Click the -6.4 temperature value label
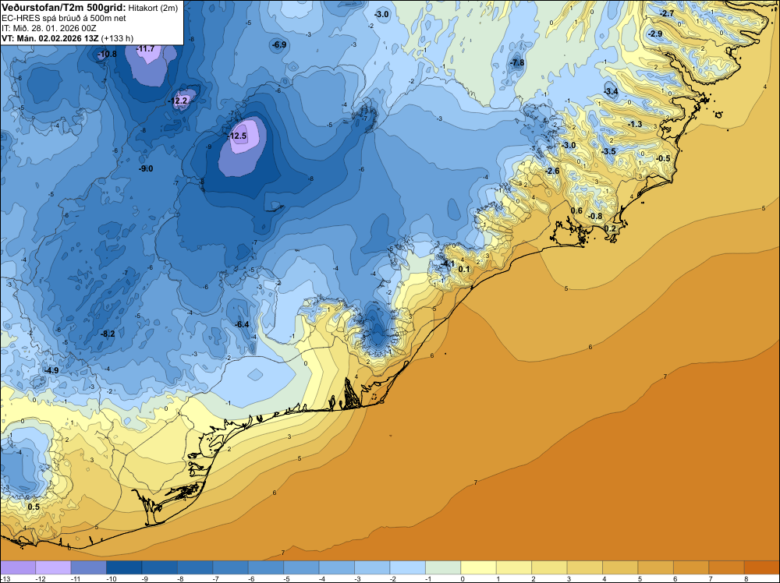This screenshot has width=780, height=583. point(242,324)
